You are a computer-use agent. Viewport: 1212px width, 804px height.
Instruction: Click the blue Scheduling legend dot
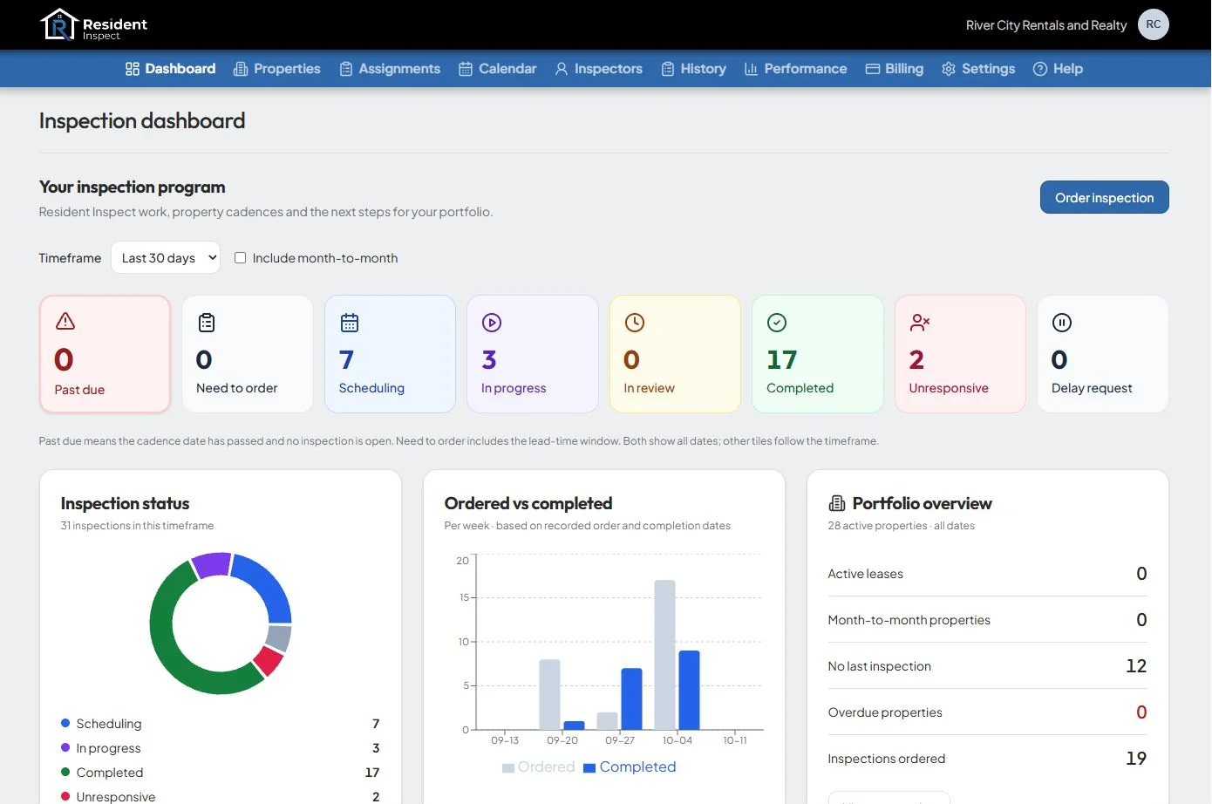coord(65,724)
